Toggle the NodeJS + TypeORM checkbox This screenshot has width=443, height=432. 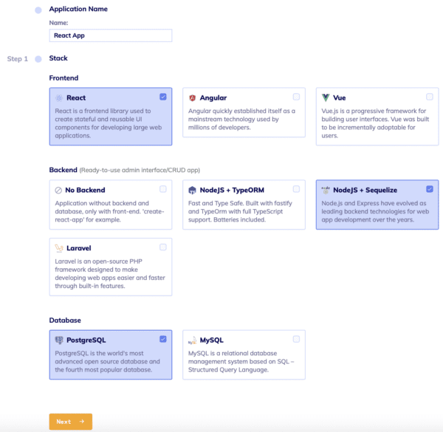coord(296,189)
